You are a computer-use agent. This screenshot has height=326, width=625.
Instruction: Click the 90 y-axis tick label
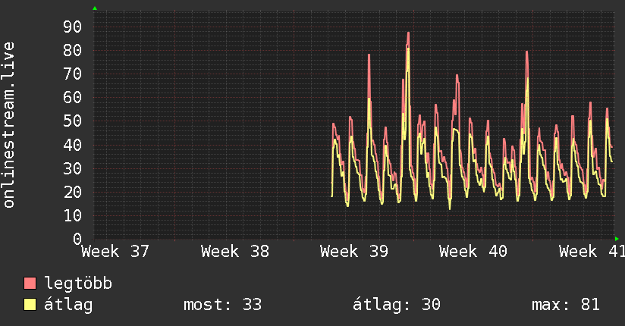(x=73, y=27)
